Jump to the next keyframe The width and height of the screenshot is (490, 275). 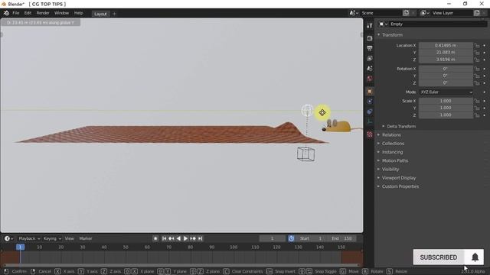(x=193, y=238)
